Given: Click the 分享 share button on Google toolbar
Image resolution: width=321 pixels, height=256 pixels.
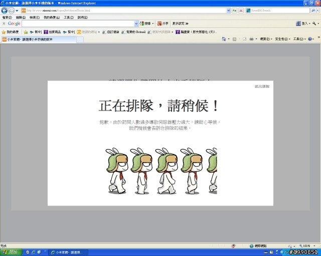Looking at the screenshot, I should point(163,23).
